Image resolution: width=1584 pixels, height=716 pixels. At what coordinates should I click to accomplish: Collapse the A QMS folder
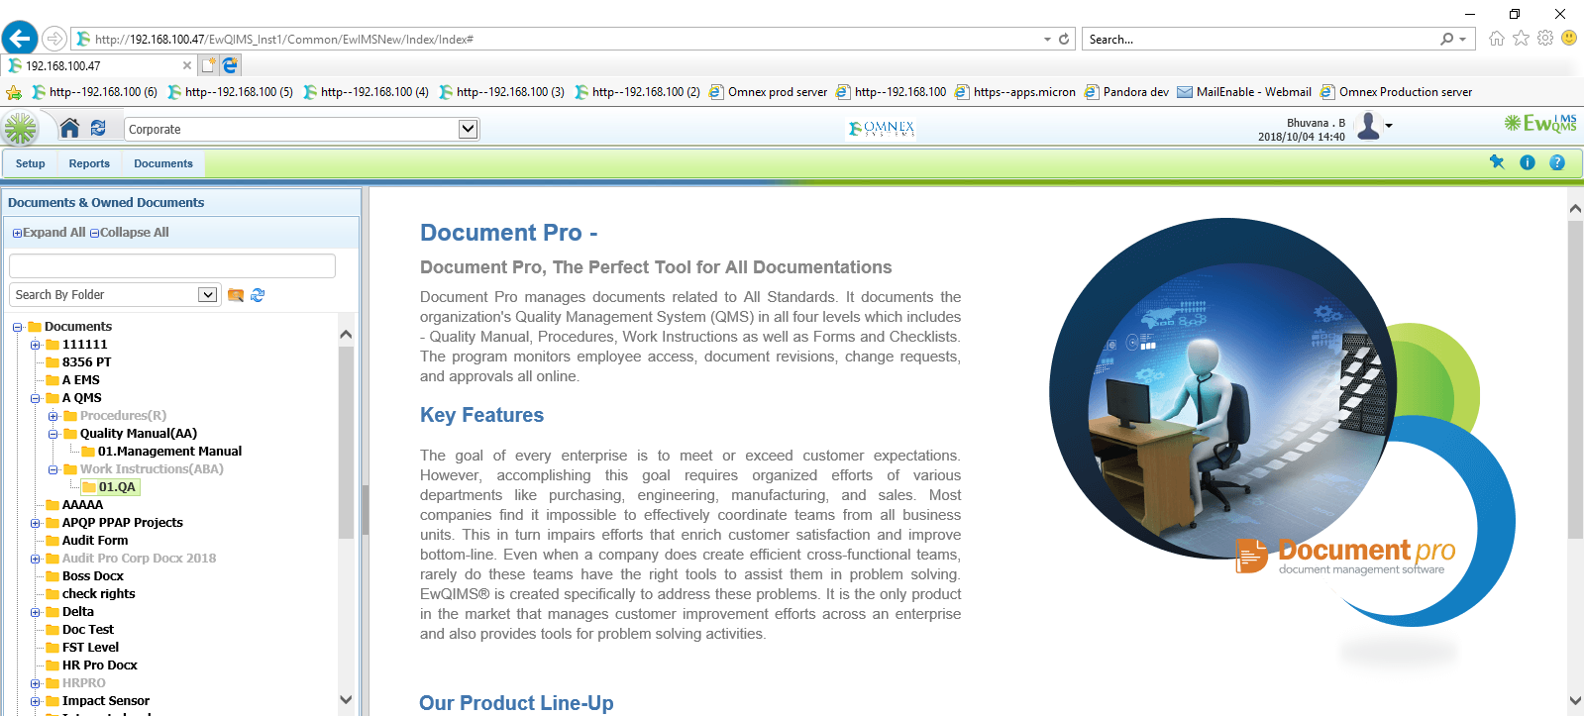[x=35, y=398]
